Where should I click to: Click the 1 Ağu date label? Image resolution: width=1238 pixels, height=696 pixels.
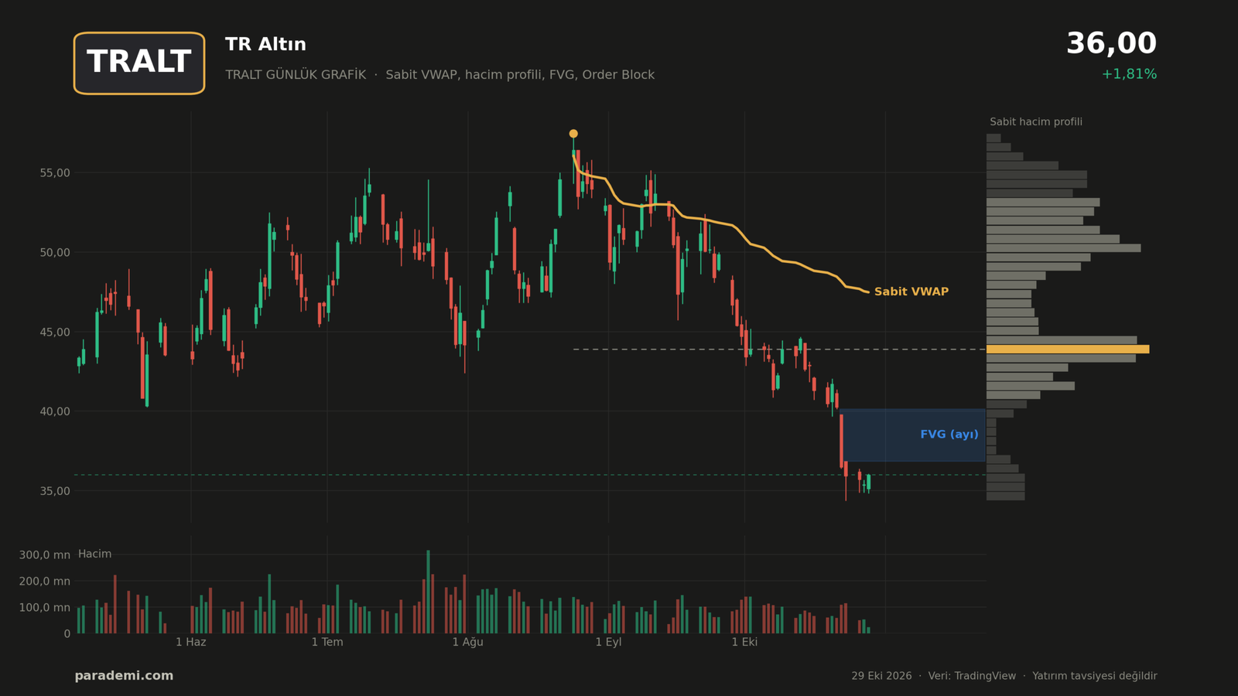(467, 642)
